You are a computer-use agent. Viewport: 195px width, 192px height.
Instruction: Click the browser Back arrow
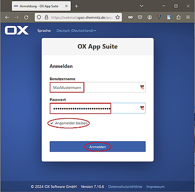tap(7, 17)
